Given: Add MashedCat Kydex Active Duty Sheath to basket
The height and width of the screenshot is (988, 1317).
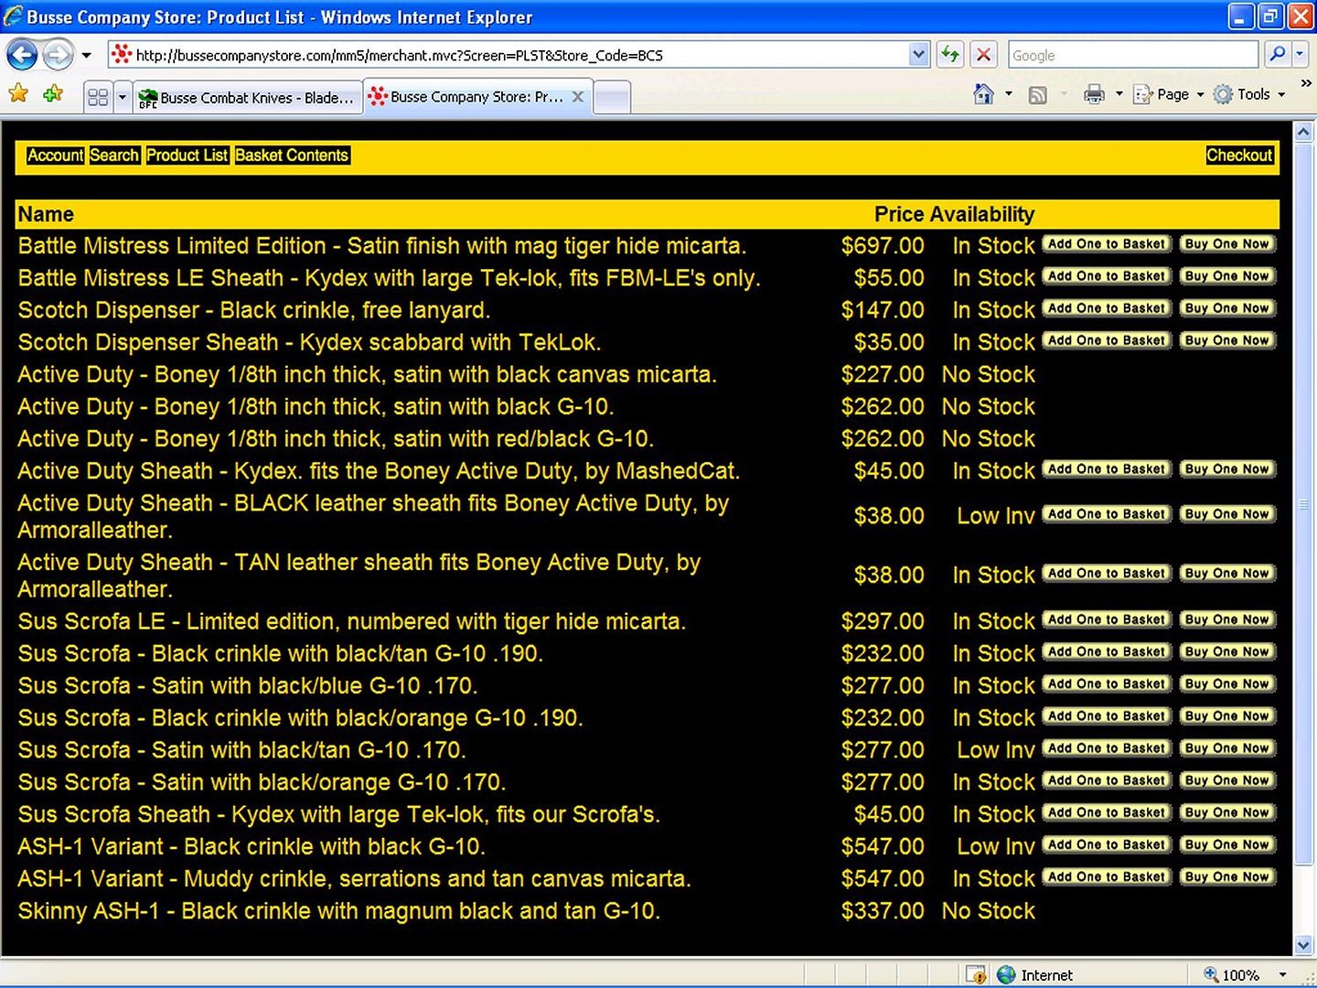Looking at the screenshot, I should pyautogui.click(x=1107, y=469).
